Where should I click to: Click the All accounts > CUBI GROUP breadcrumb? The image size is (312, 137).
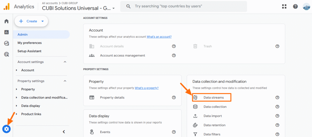[60, 3]
